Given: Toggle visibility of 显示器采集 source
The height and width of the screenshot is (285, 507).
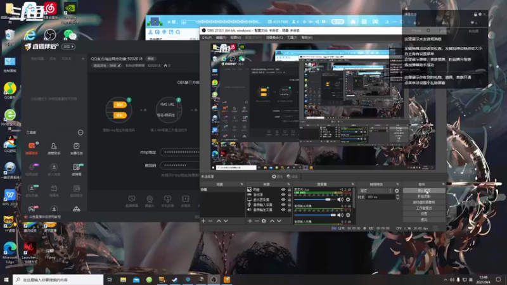Looking at the screenshot, I should click(283, 199).
